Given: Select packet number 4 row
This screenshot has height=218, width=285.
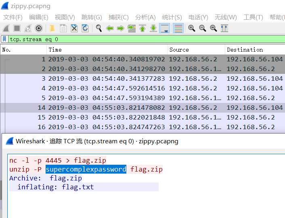Looking at the screenshot, I should click(x=142, y=88).
